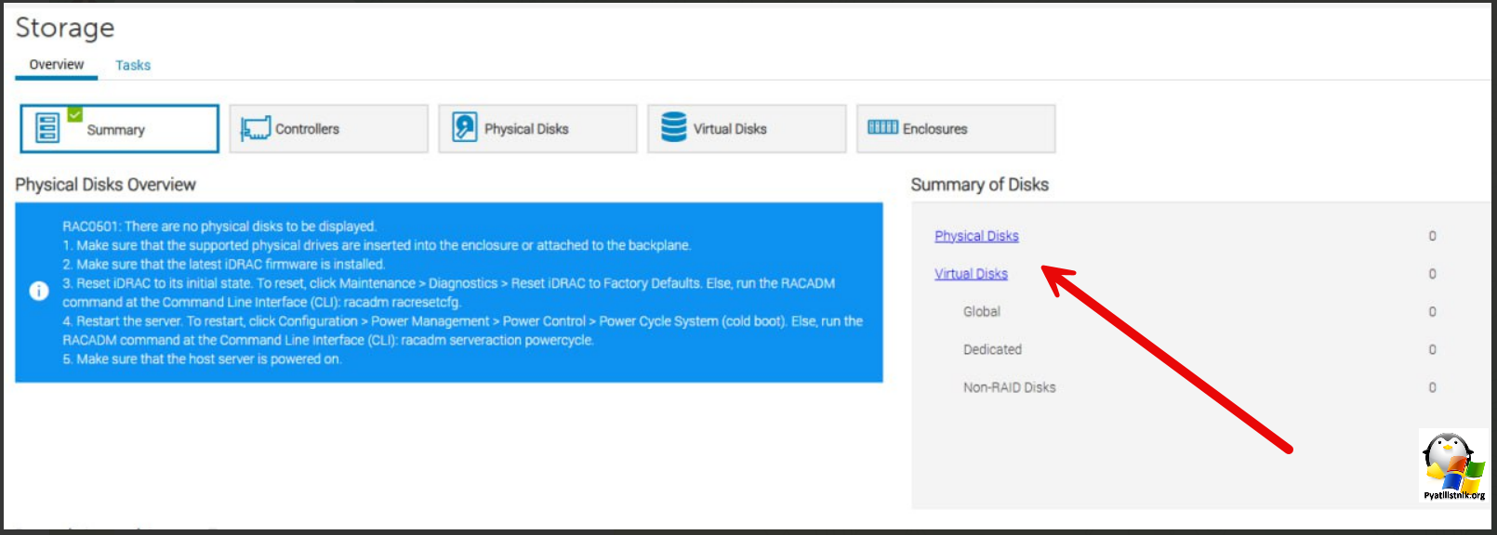Click the green checkmark badge on Summary
1497x535 pixels.
point(75,114)
